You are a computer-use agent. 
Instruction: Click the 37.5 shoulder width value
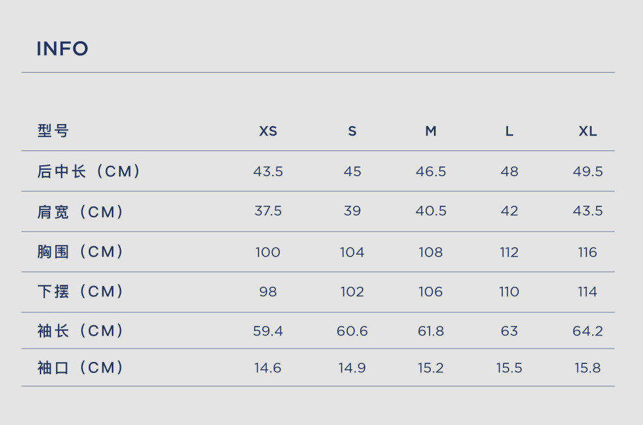pyautogui.click(x=268, y=211)
